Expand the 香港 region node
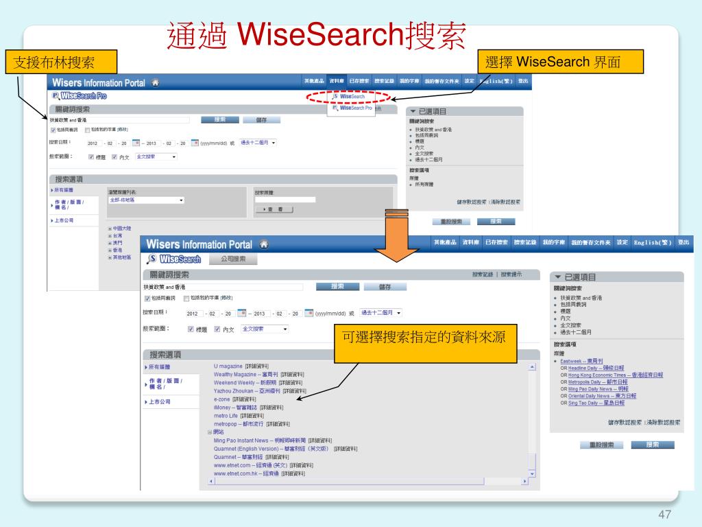The height and width of the screenshot is (527, 702). coord(110,250)
